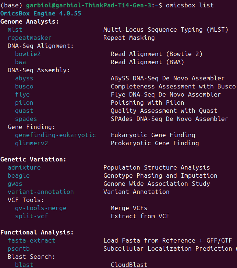Click the 'Blast Search:' subheading
The image size is (237, 268).
31,257
